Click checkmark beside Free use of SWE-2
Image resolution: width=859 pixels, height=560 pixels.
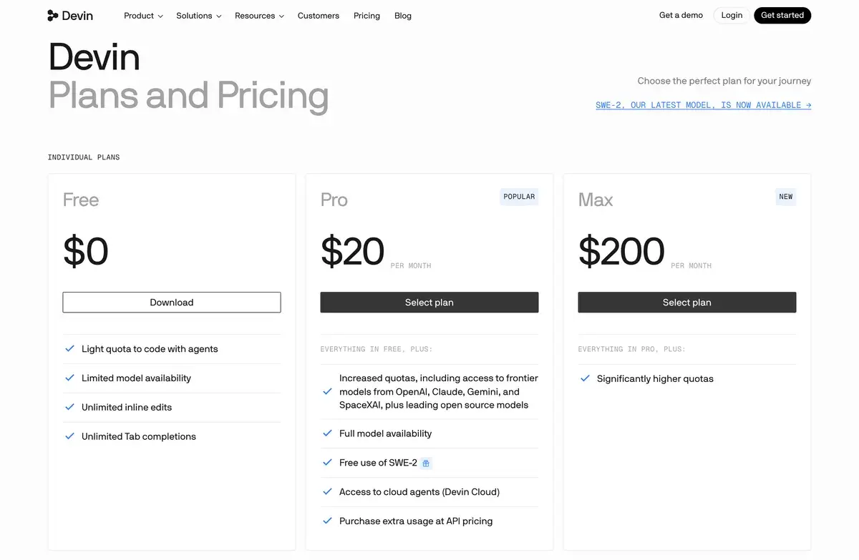[x=327, y=463]
